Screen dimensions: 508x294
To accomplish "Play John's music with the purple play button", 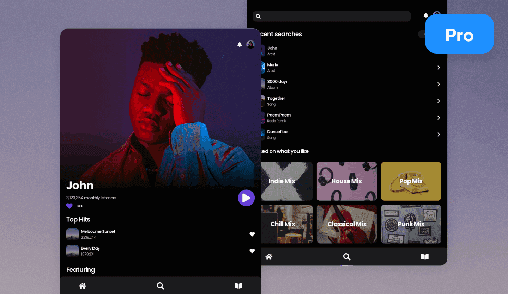I will click(x=246, y=198).
